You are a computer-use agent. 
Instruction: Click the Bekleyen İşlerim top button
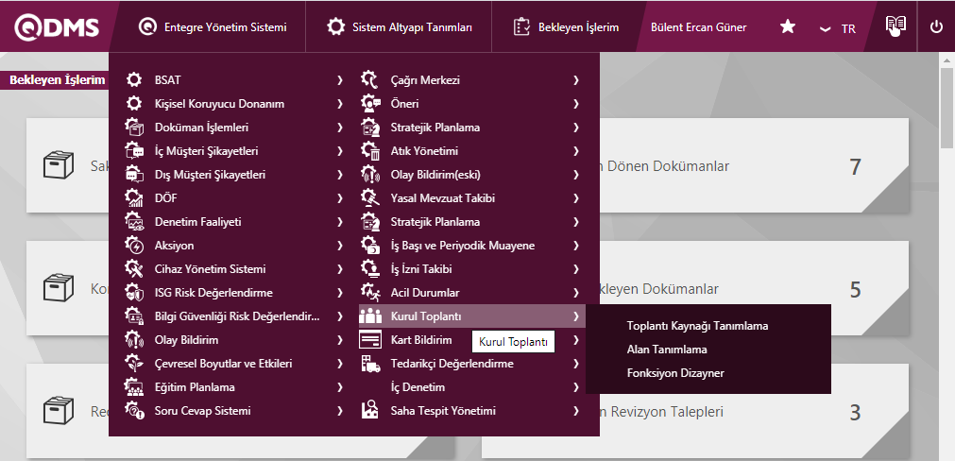pos(567,27)
